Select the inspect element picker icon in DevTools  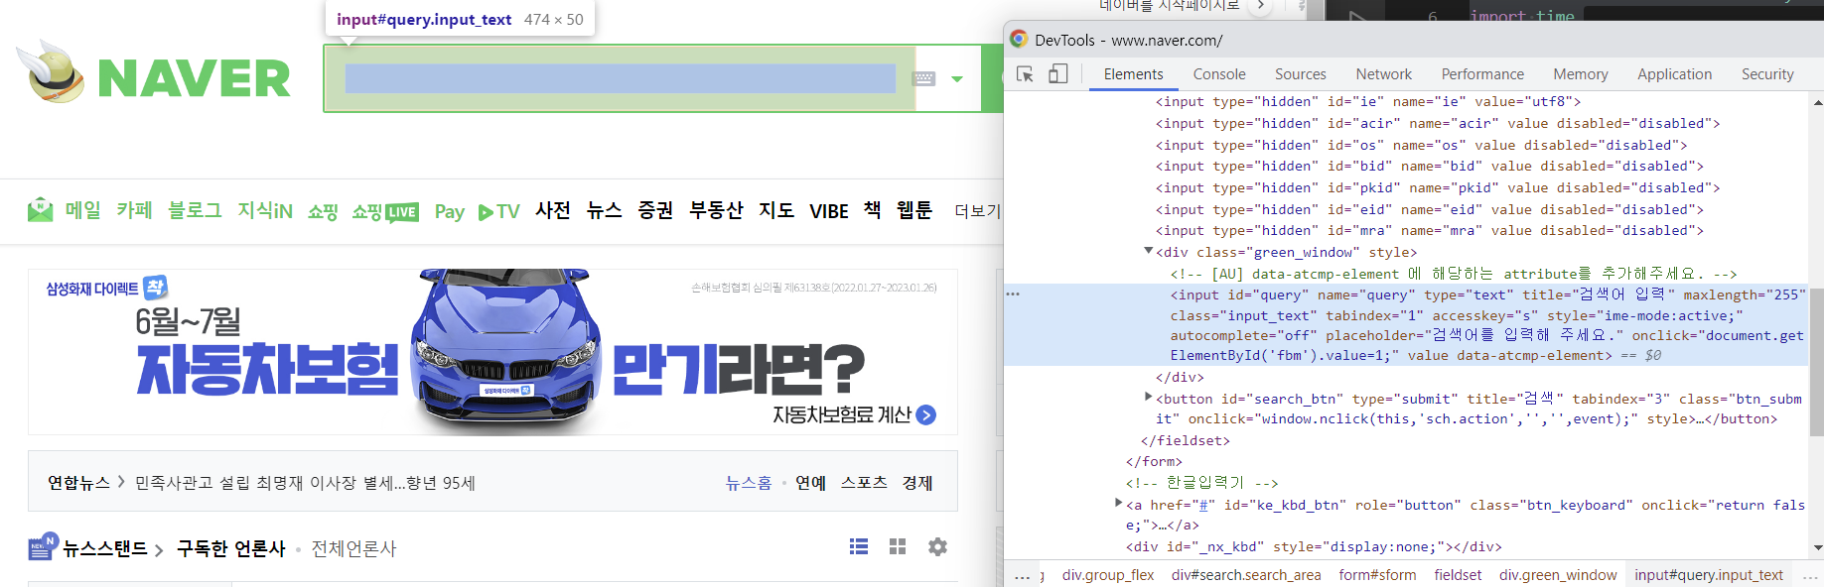[1026, 74]
